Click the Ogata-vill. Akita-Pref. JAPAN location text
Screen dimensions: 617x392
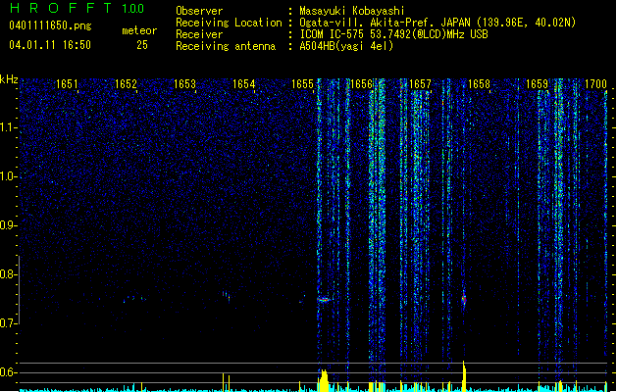pos(437,23)
